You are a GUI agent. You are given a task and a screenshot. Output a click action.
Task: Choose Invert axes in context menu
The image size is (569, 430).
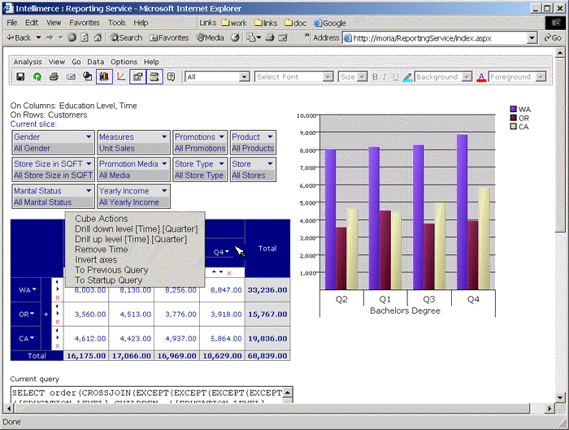click(96, 260)
